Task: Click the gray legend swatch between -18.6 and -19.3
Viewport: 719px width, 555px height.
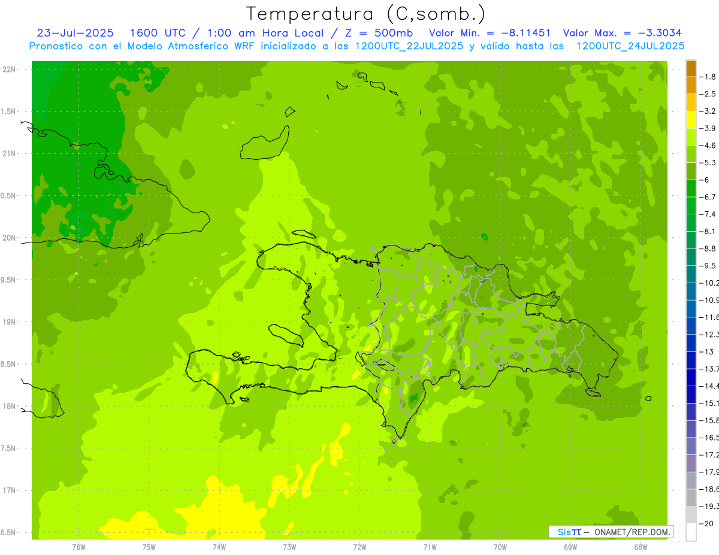Action: [x=691, y=498]
